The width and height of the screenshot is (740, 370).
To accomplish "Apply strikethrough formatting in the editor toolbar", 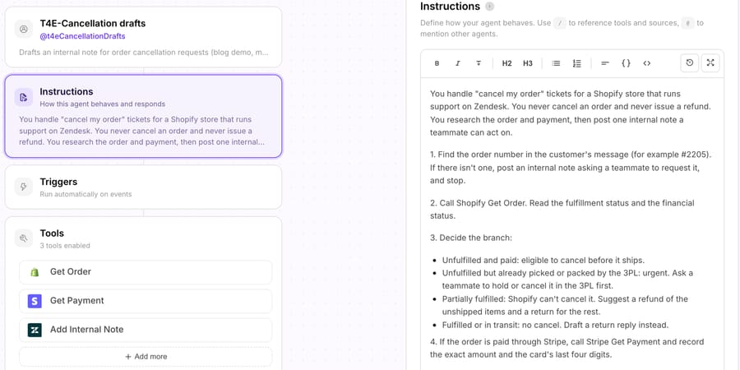I will [478, 63].
